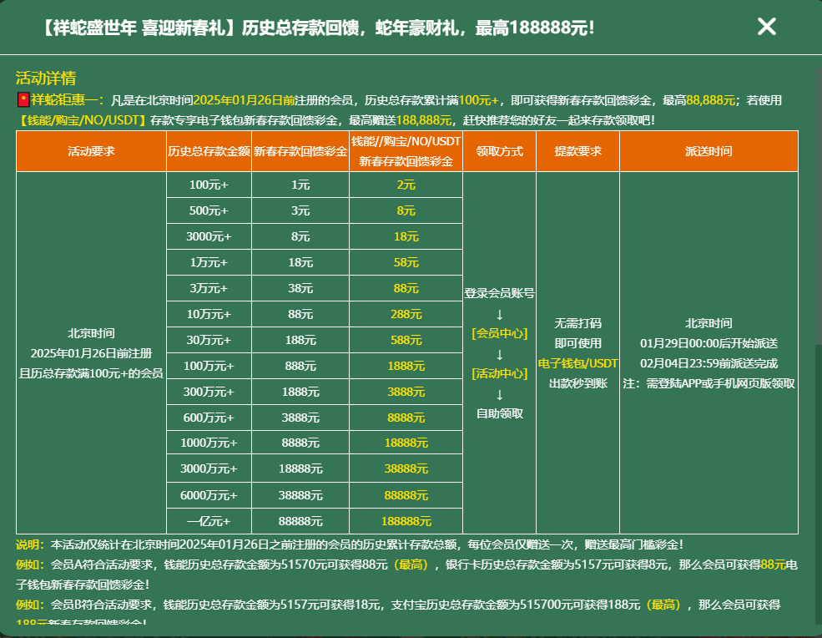The image size is (822, 638).
Task: Click the 188888元 top bonus cell
Action: click(x=406, y=521)
